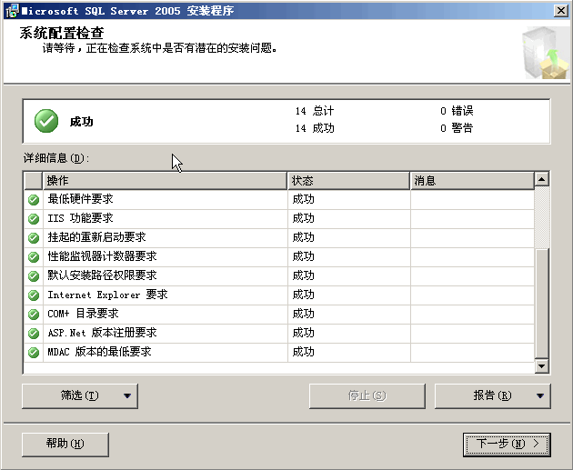The width and height of the screenshot is (573, 470).
Task: Click the server box image in header
Action: [x=546, y=54]
